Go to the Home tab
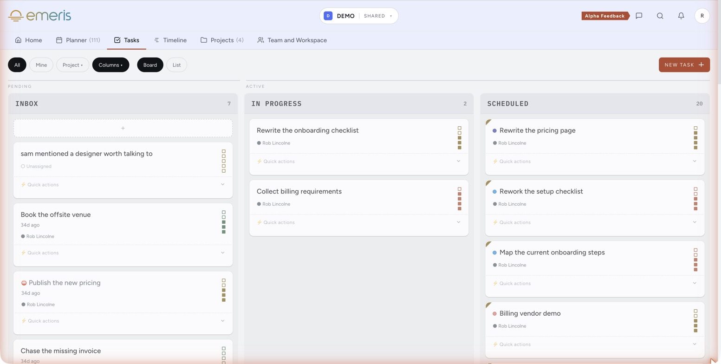This screenshot has height=364, width=721. tap(28, 40)
